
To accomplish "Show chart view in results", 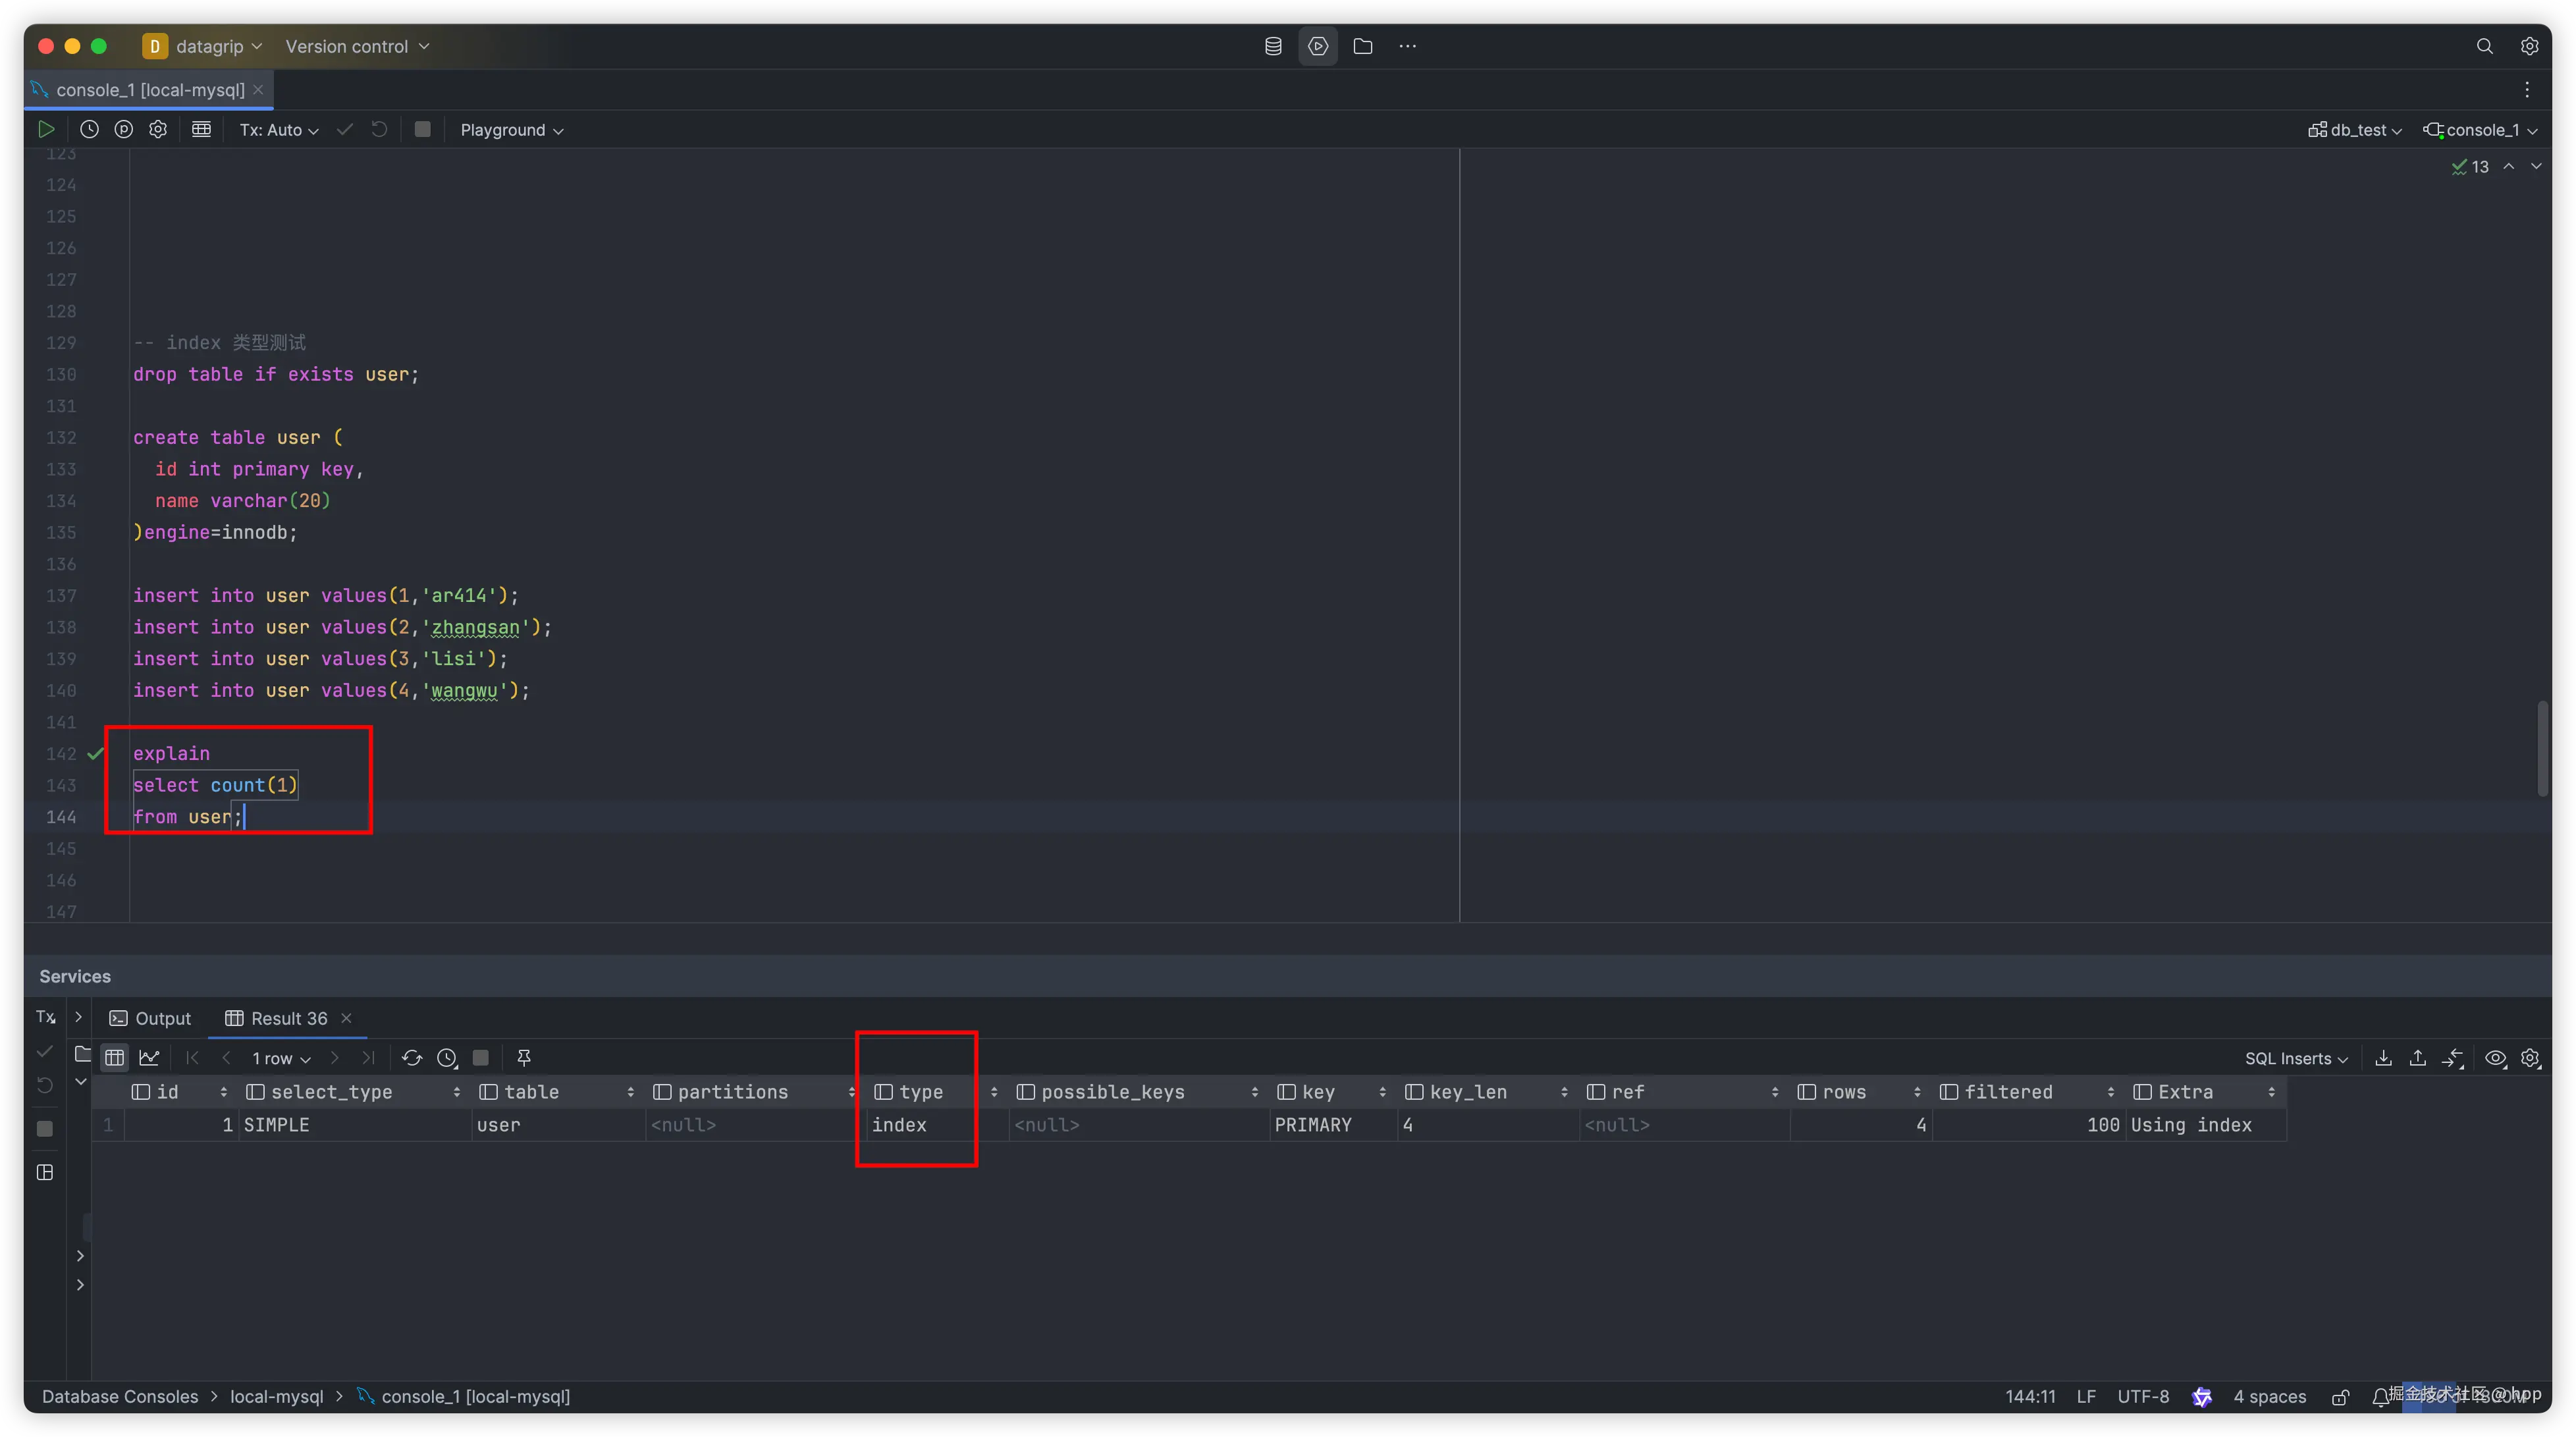I will pyautogui.click(x=149, y=1058).
